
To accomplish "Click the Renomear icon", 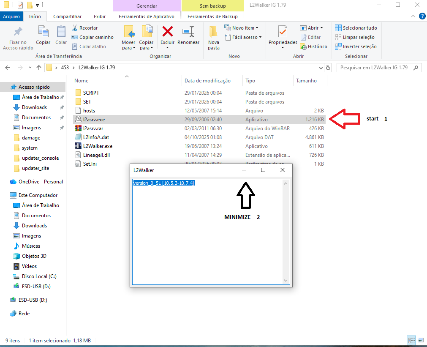I will tap(188, 31).
